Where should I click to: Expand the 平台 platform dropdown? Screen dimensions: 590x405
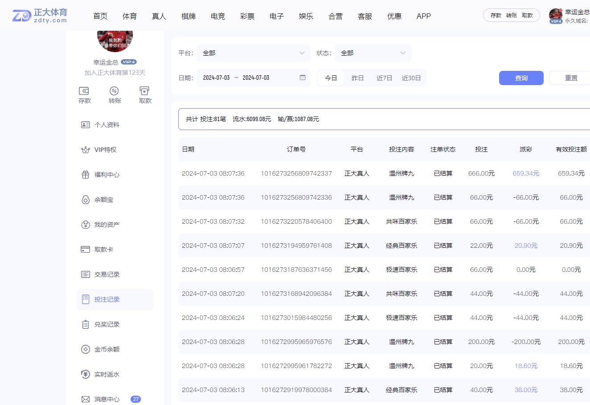click(253, 53)
